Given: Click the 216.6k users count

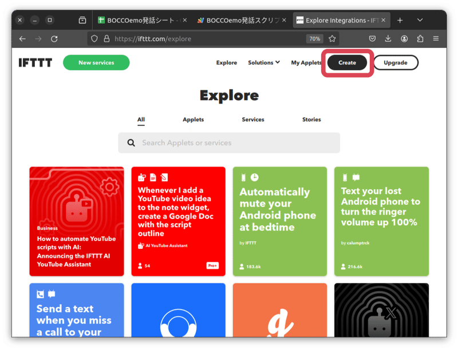Looking at the screenshot, I should click(352, 267).
